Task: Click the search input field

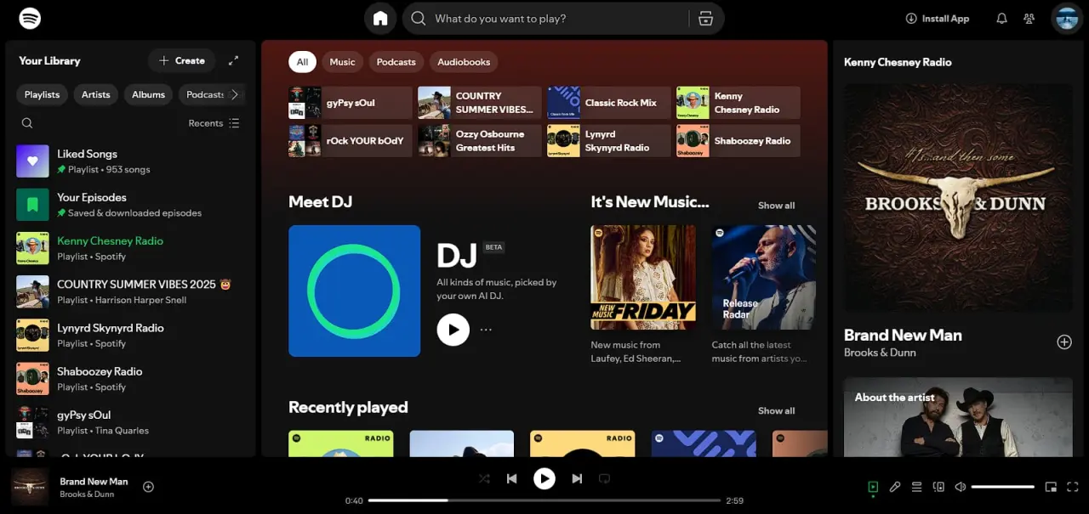Action: [x=559, y=18]
